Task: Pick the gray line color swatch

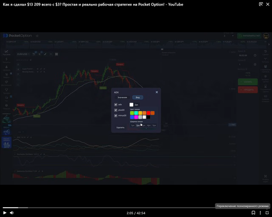Action: click(x=140, y=117)
